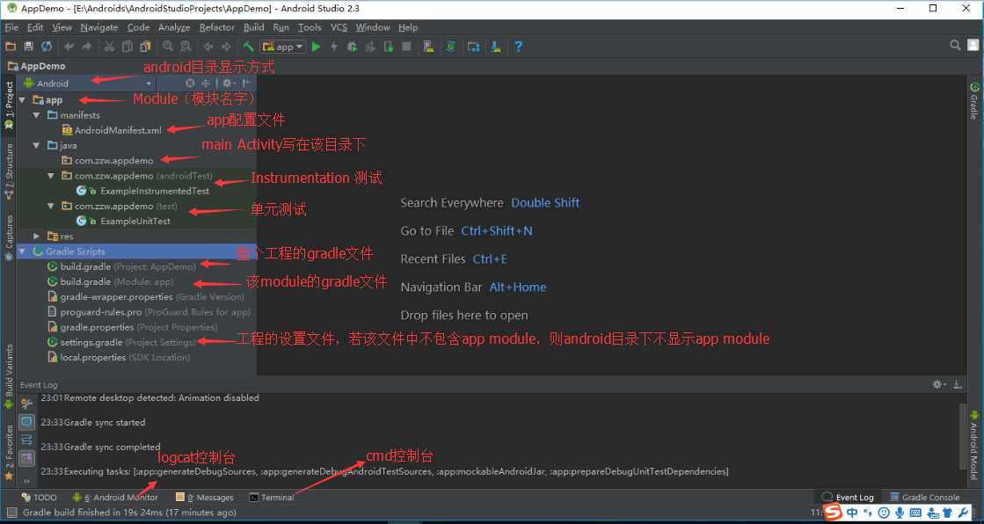Switch to the Terminal bottom tab
This screenshot has width=984, height=524.
[x=272, y=497]
